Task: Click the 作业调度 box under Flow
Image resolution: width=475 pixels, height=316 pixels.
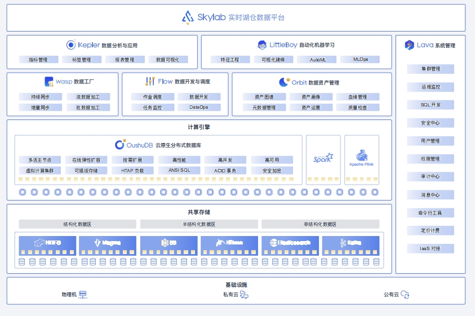Action: pyautogui.click(x=153, y=97)
